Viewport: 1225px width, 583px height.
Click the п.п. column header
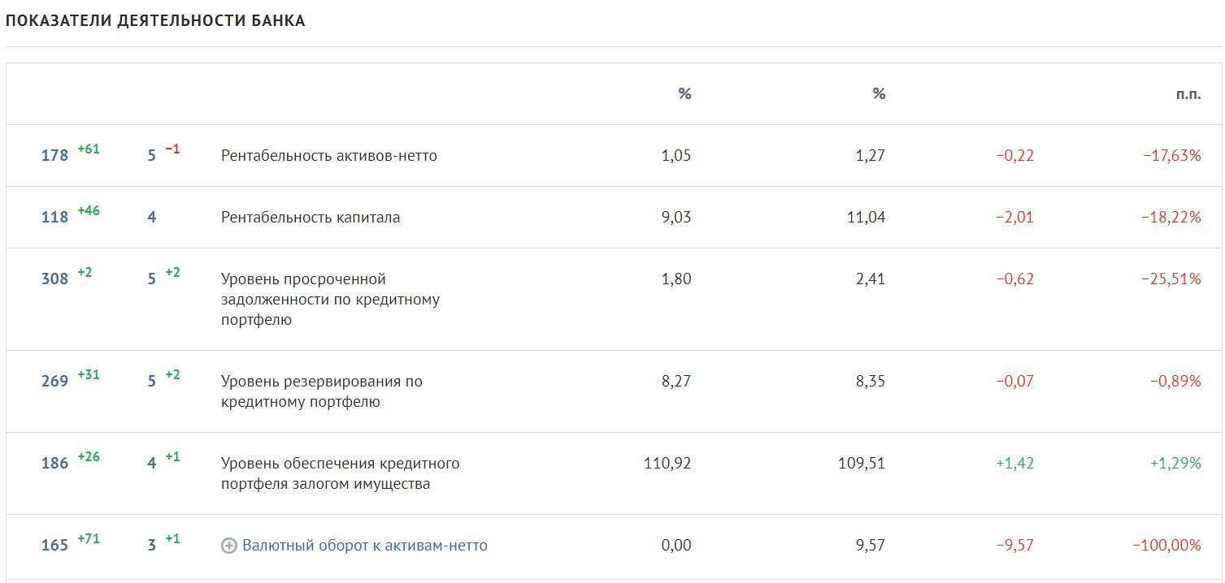(1188, 93)
